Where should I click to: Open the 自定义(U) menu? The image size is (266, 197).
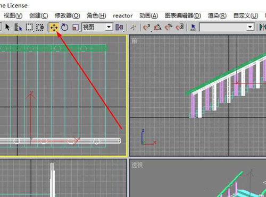[x=246, y=15]
